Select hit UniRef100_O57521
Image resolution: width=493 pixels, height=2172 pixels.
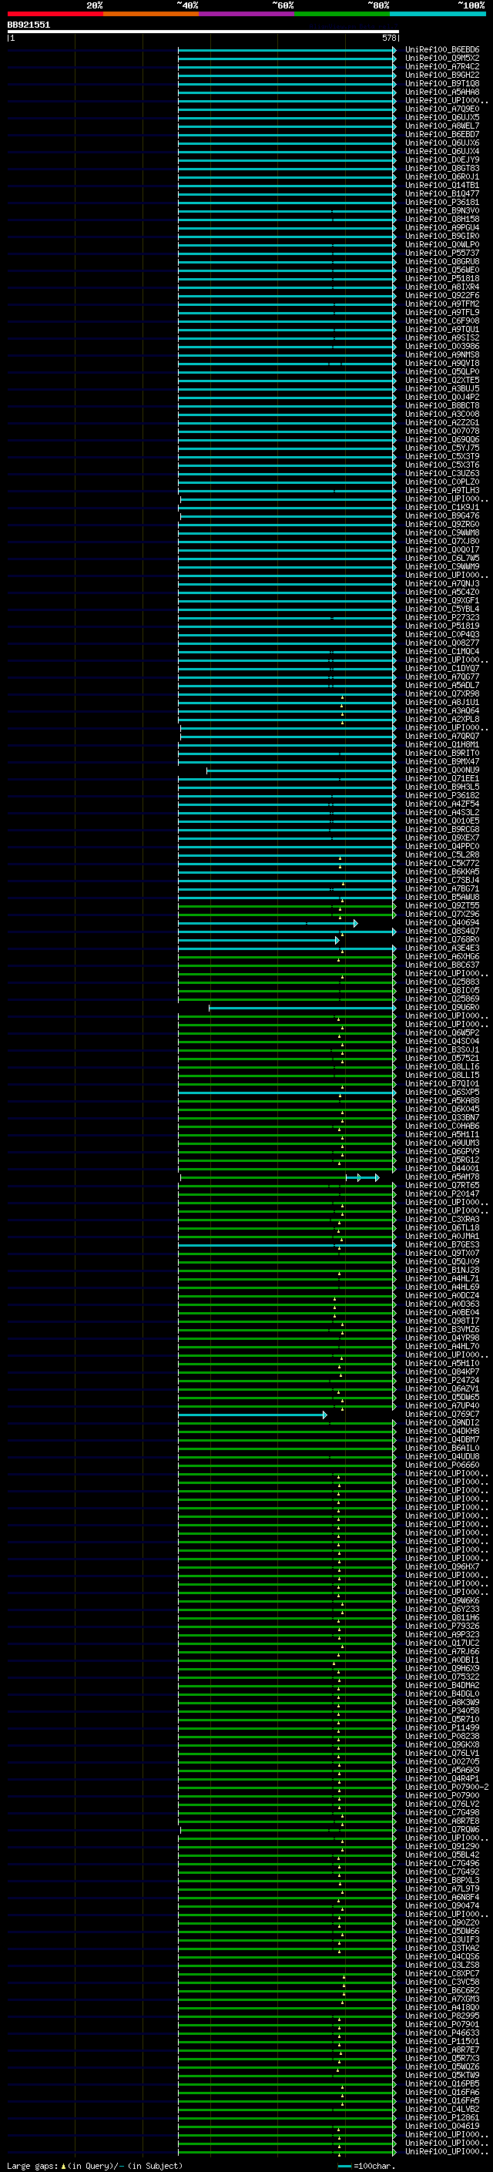(x=441, y=1058)
